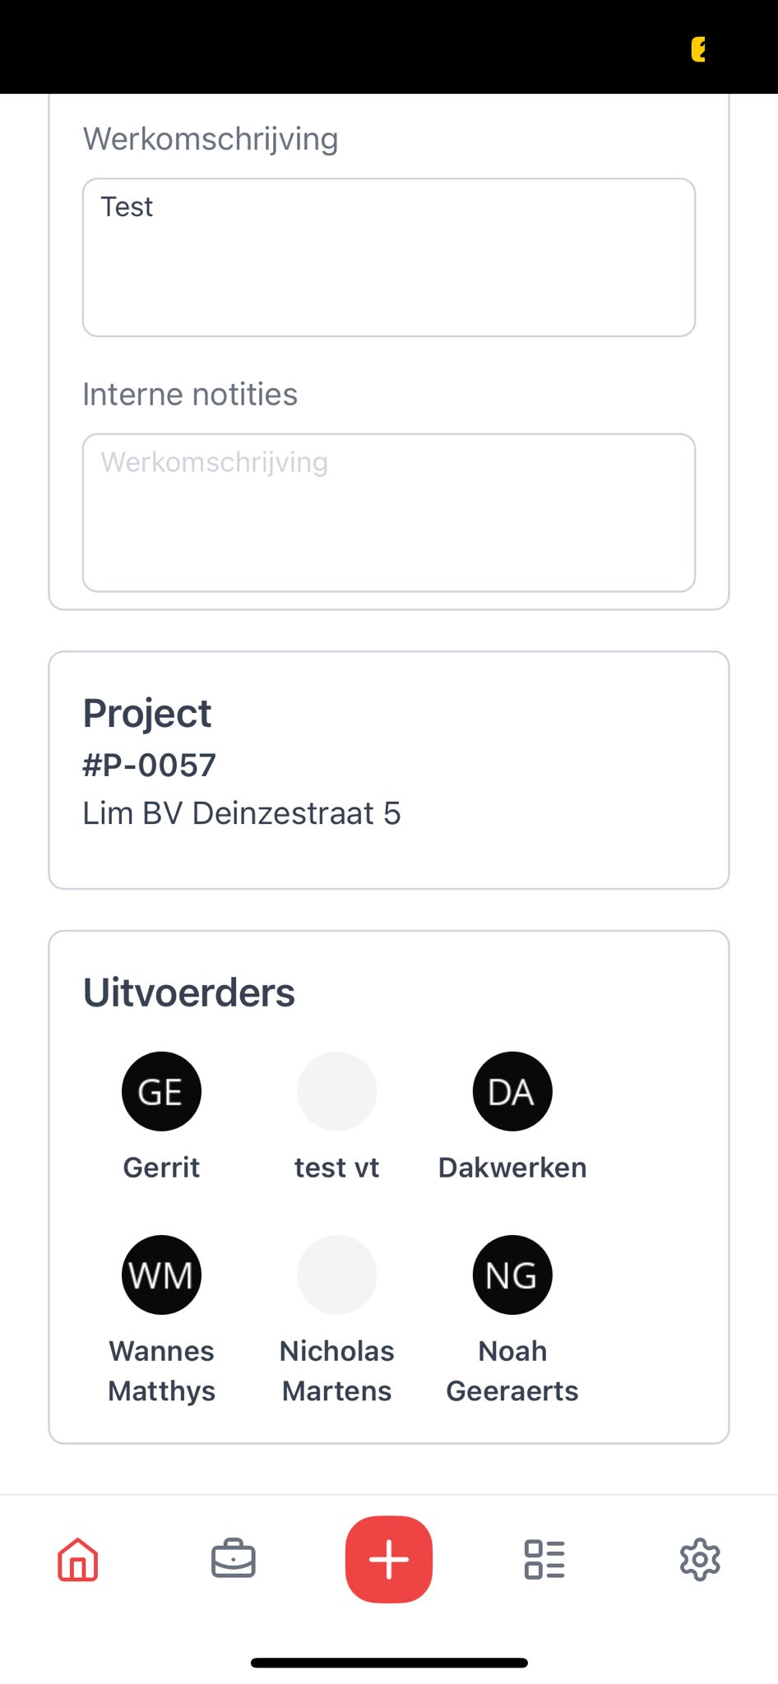Viewport: 778px width, 1684px height.
Task: Focus the Werkomschrijving text field
Action: point(389,257)
